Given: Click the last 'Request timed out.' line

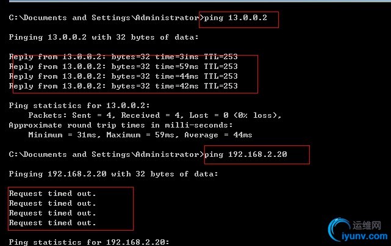Looking at the screenshot, I should [x=52, y=223].
